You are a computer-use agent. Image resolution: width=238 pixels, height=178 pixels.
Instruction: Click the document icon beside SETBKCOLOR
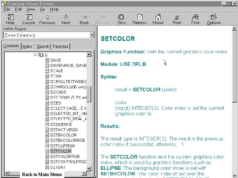tap(47, 135)
